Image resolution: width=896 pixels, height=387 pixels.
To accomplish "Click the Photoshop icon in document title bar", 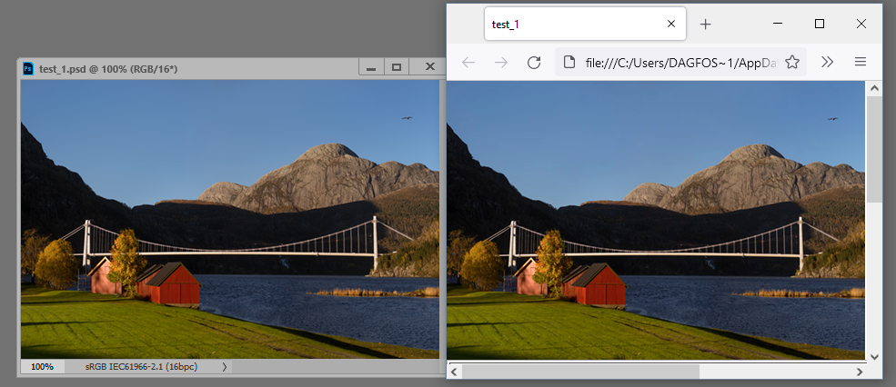I will (x=27, y=68).
